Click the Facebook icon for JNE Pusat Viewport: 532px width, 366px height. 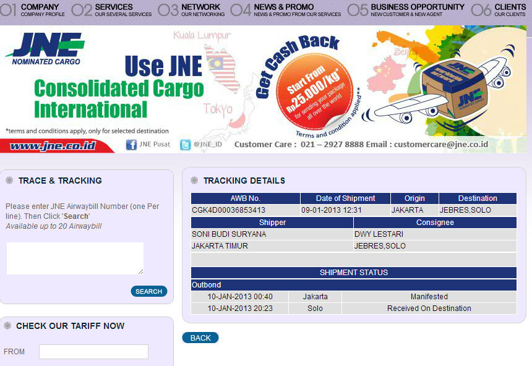point(131,145)
